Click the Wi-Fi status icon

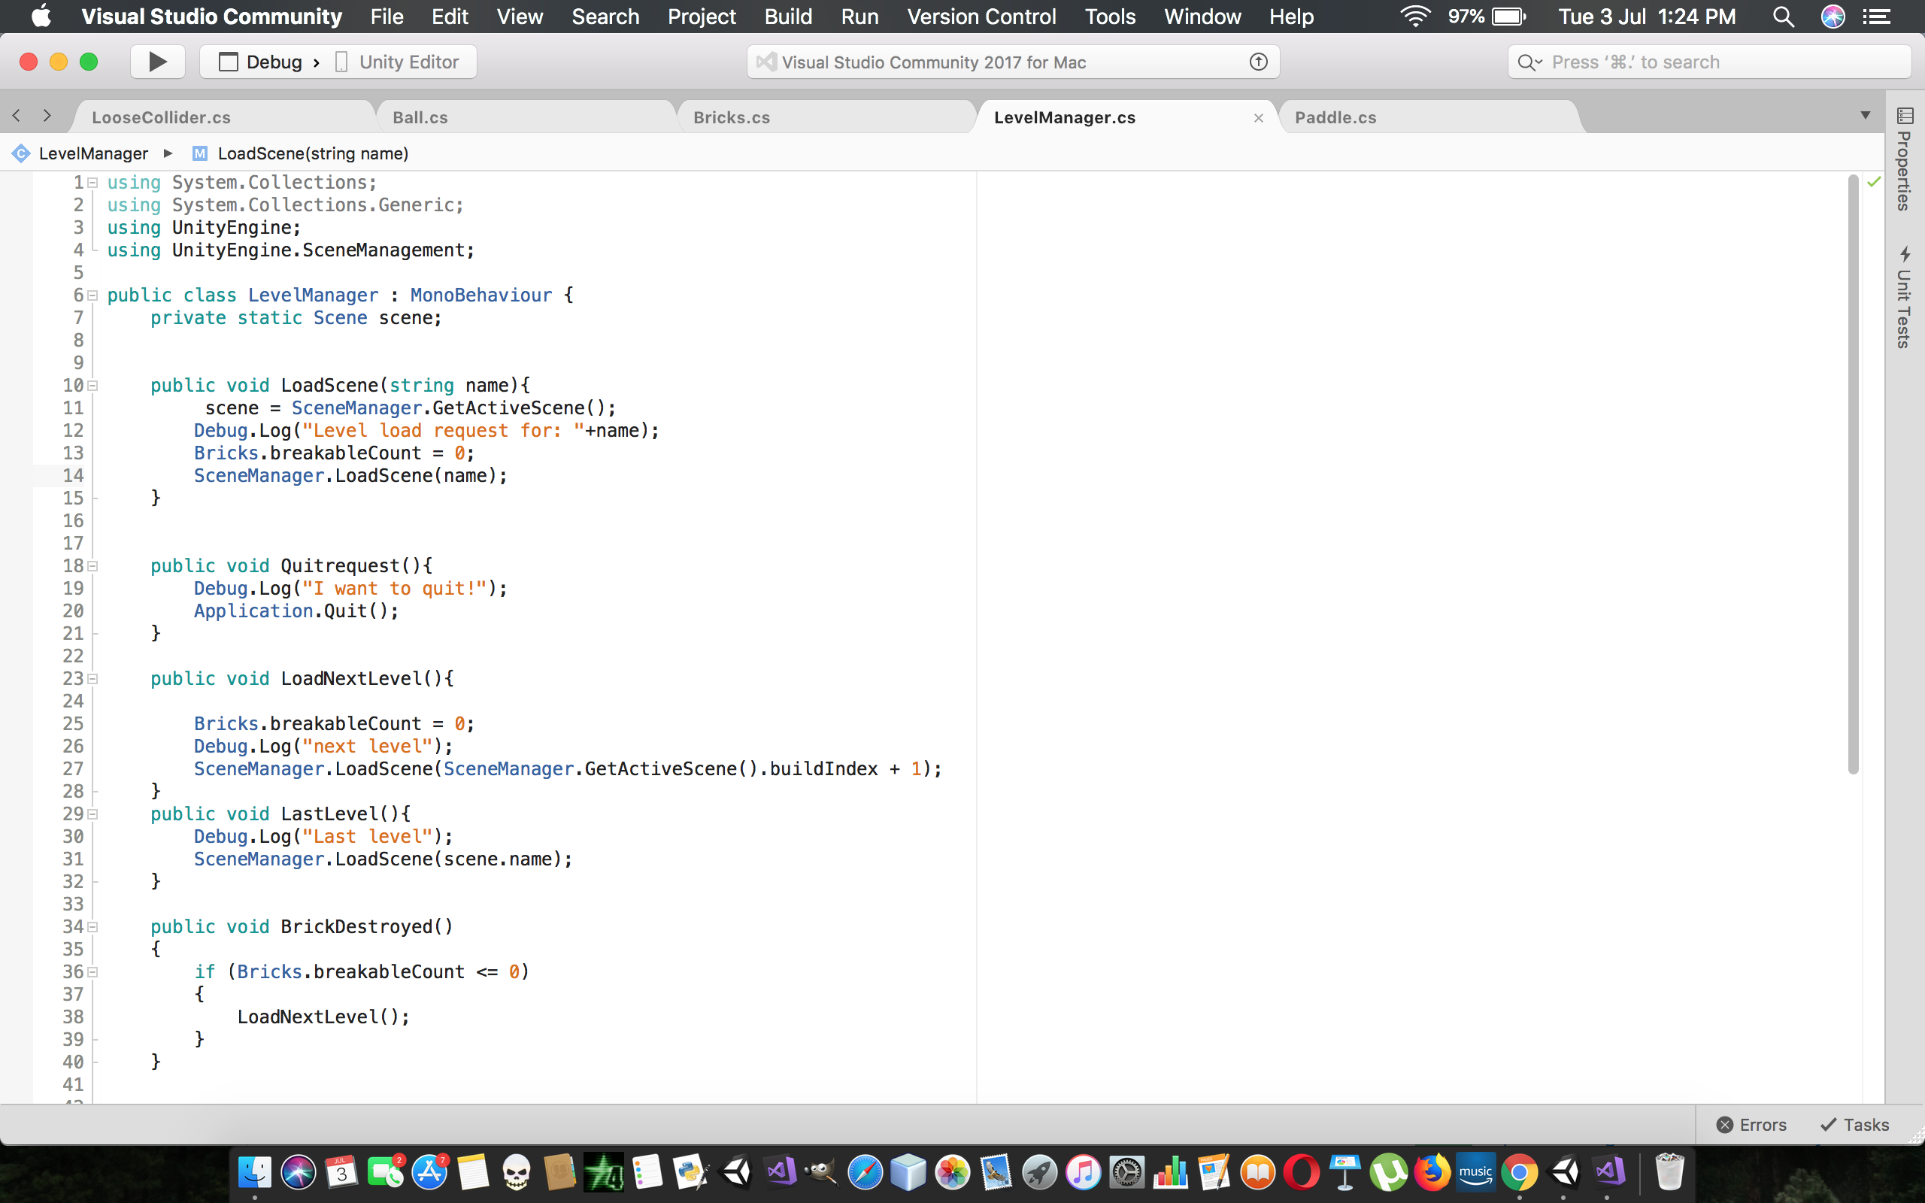pyautogui.click(x=1416, y=16)
